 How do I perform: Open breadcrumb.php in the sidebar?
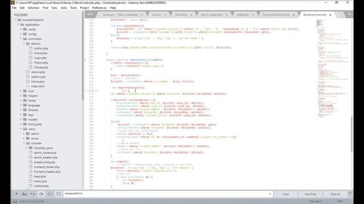pos(44,162)
